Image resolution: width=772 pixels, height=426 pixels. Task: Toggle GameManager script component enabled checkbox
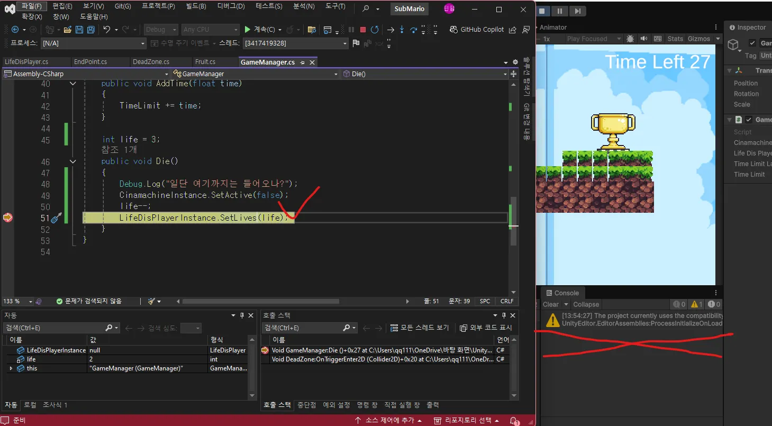(x=749, y=120)
